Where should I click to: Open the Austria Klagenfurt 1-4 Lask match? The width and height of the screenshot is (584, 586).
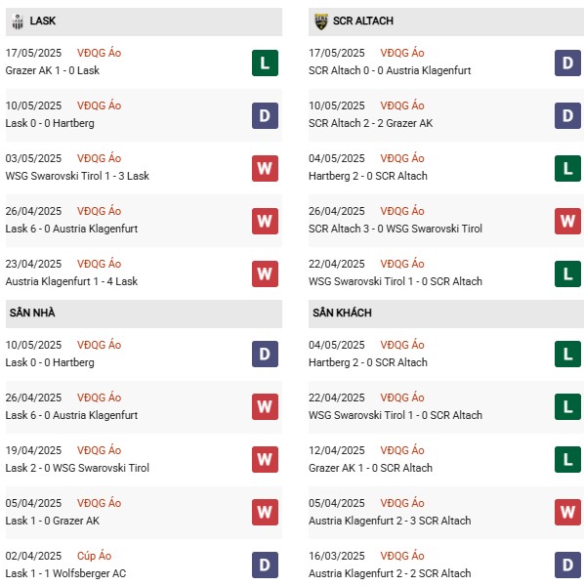71,281
